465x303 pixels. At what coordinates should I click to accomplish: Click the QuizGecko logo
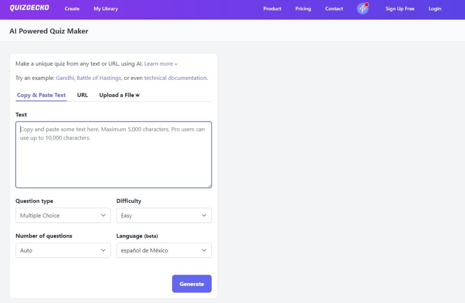click(x=29, y=8)
